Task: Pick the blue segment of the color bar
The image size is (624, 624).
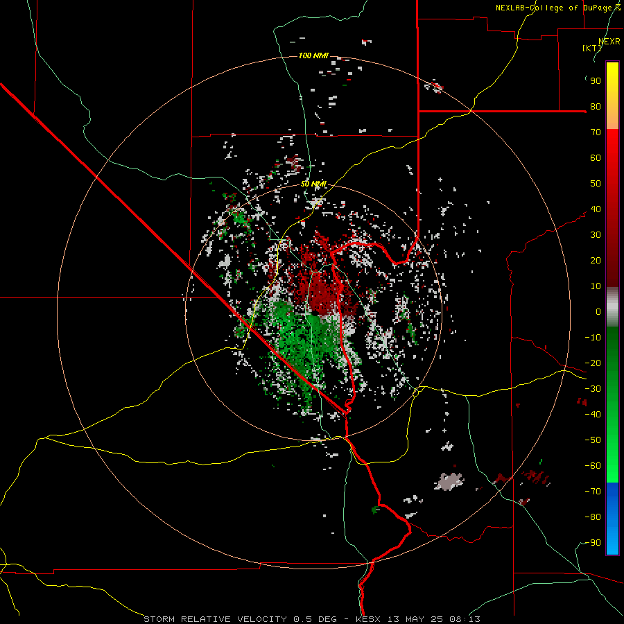Action: point(612,518)
